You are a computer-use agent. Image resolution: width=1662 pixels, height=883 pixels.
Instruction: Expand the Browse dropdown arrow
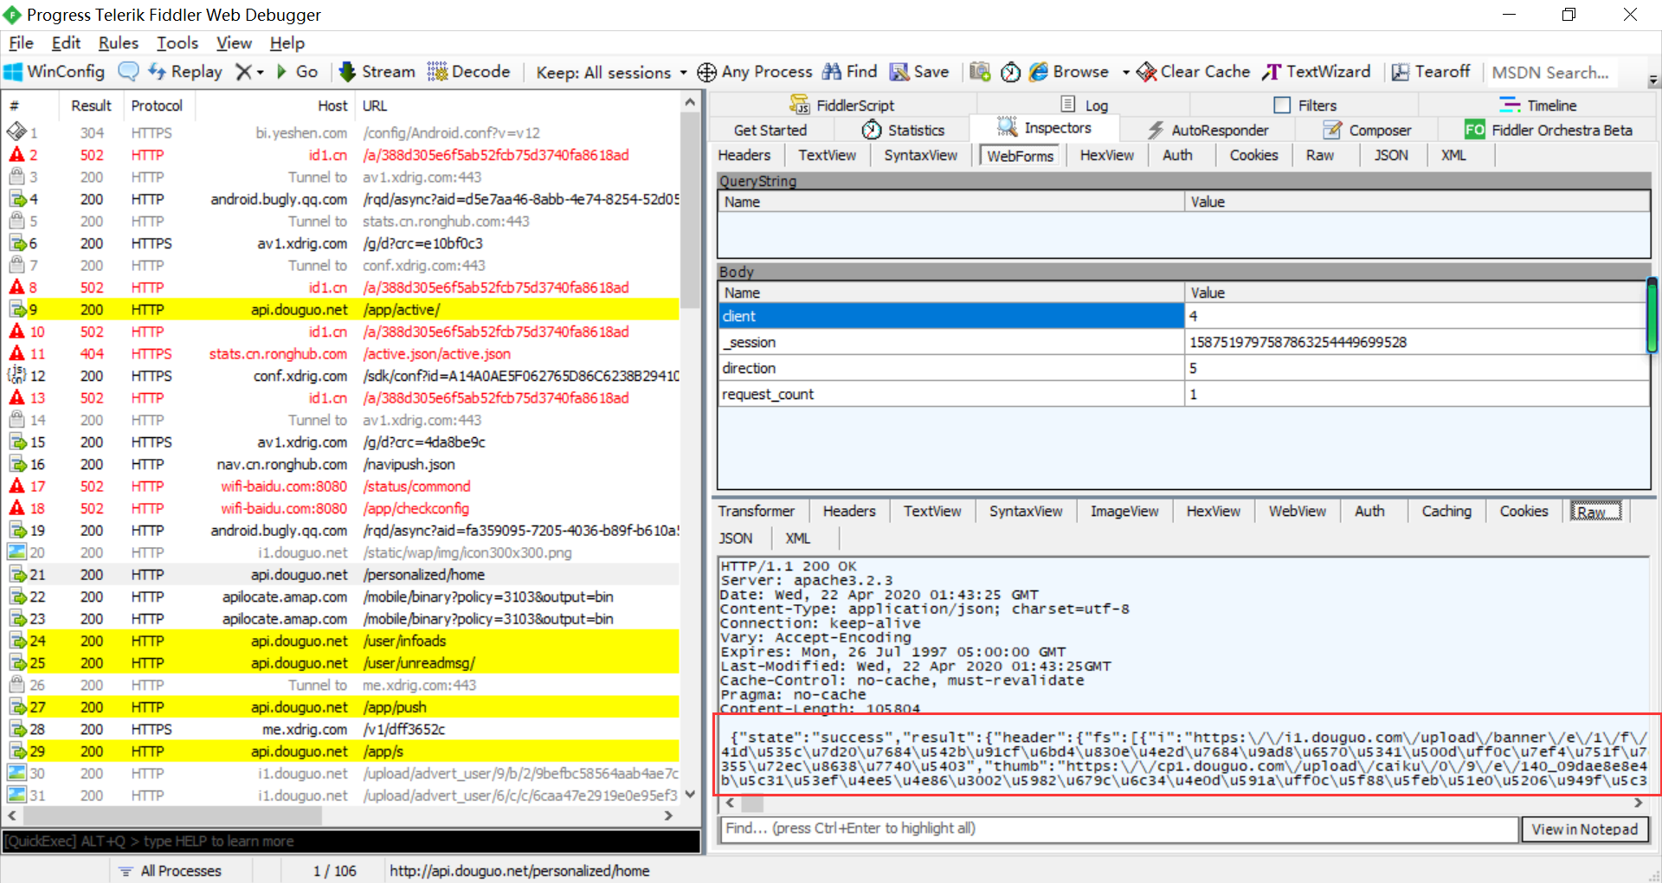click(x=1125, y=72)
